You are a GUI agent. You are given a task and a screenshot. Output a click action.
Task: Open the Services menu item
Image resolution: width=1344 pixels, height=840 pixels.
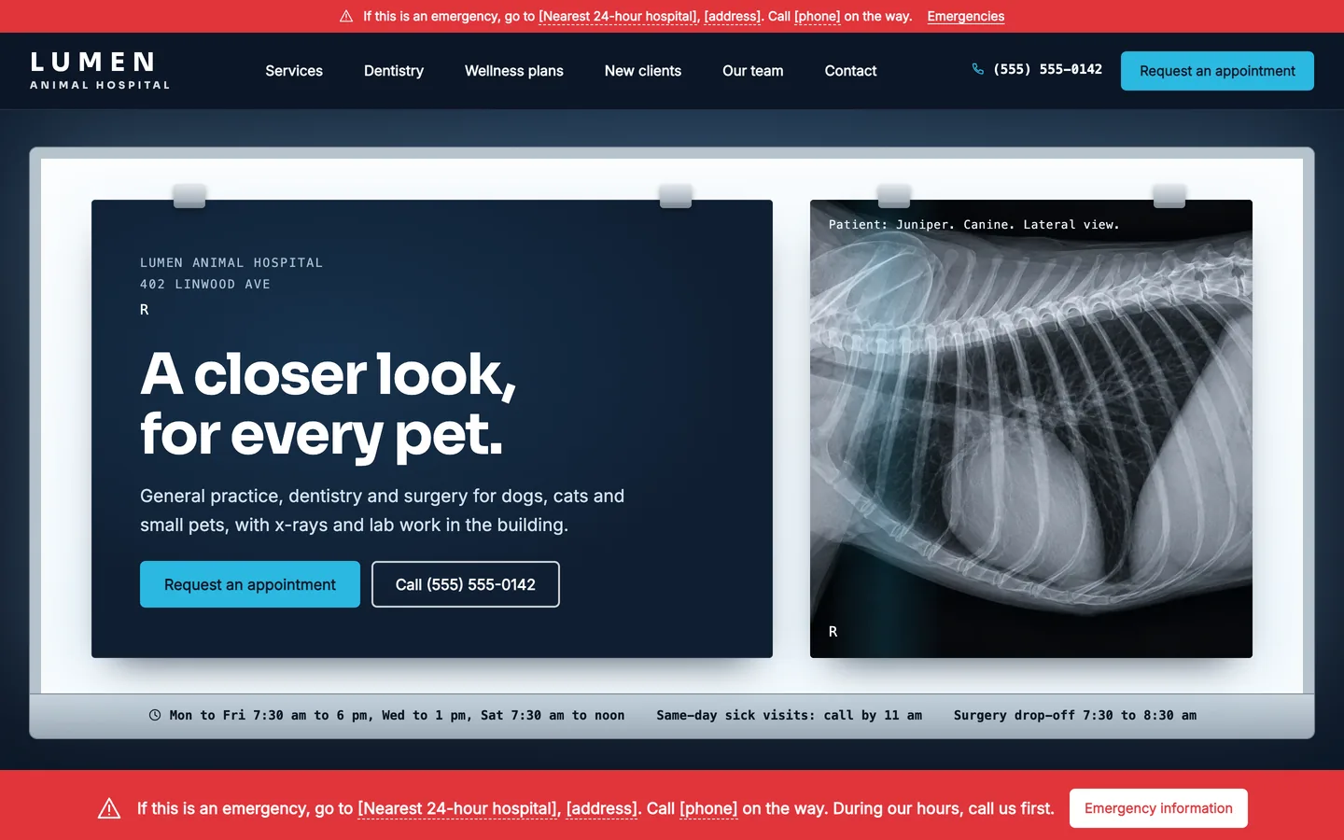click(x=294, y=71)
